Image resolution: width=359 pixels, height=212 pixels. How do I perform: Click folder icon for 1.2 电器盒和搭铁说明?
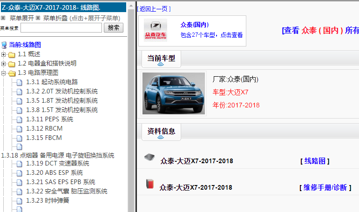(x=12, y=64)
